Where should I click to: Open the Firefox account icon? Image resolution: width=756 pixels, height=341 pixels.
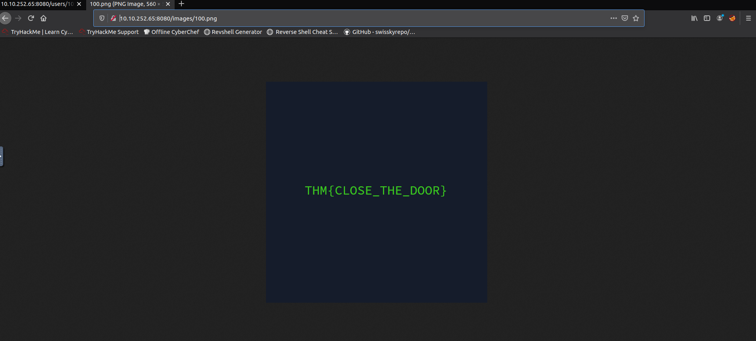coord(720,18)
